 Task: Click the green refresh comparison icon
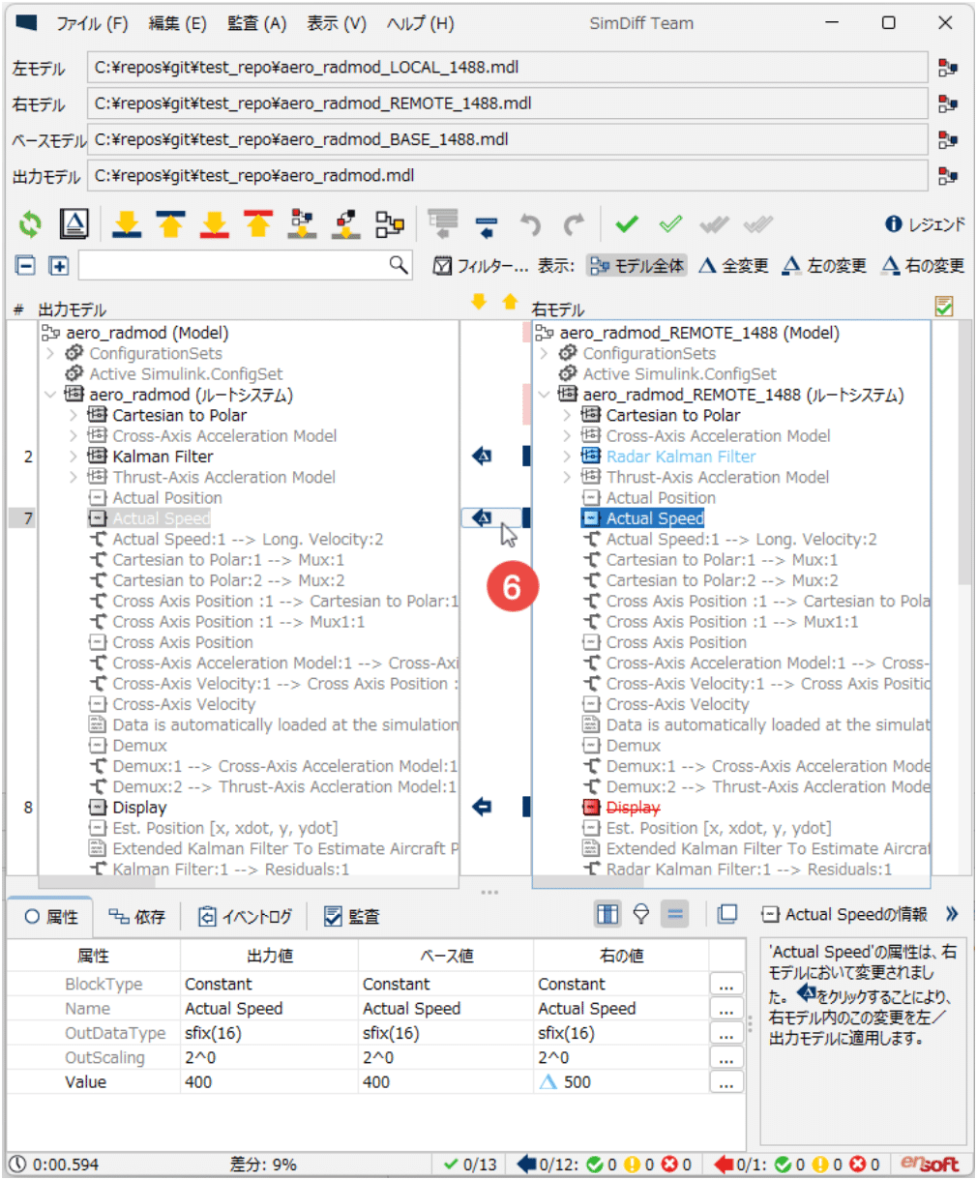[x=30, y=224]
